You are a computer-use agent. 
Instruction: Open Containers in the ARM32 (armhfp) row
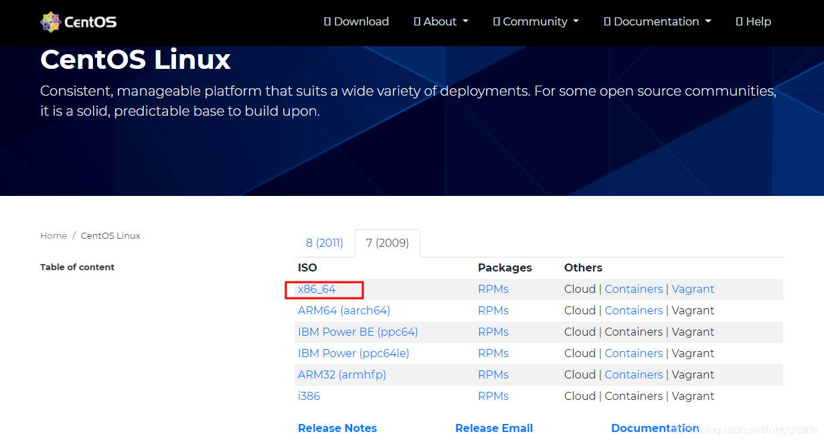click(x=634, y=374)
